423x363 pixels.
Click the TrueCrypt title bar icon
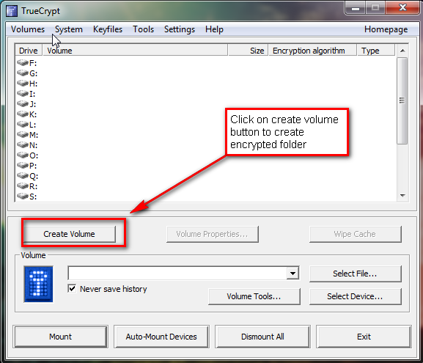tap(12, 11)
